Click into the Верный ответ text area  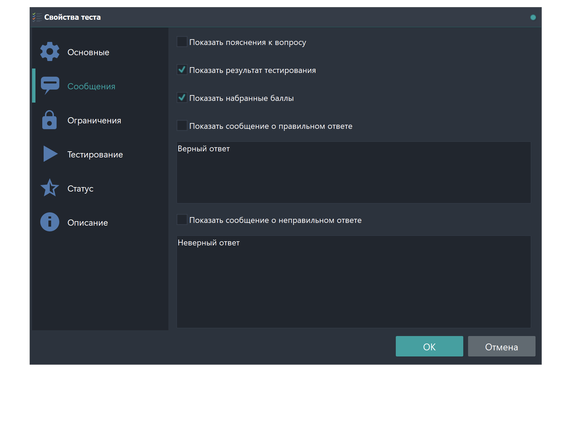click(354, 172)
